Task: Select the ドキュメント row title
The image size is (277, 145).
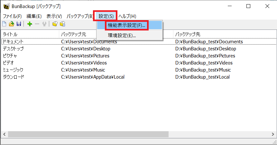Action: [13, 42]
